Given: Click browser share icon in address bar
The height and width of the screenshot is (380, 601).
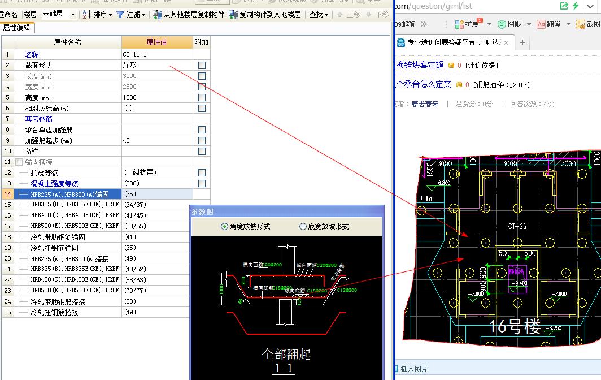Looking at the screenshot, I should pyautogui.click(x=564, y=6).
